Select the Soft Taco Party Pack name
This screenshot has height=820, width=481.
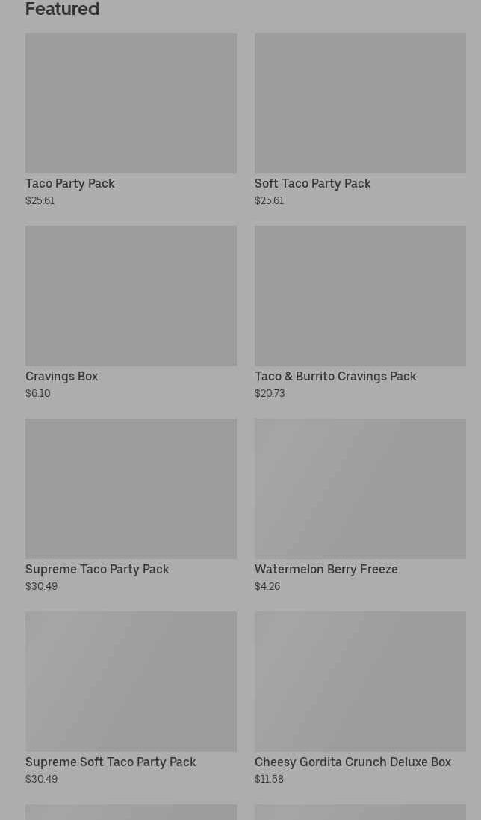[312, 184]
